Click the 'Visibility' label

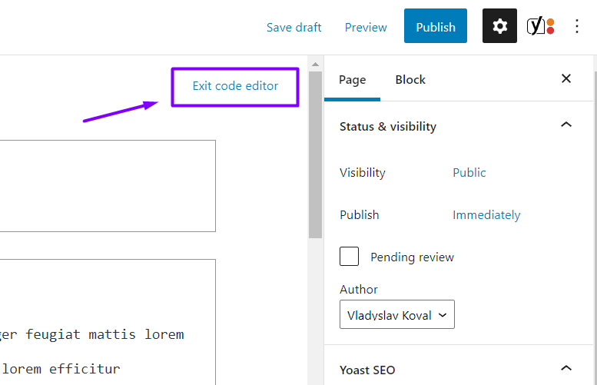pyautogui.click(x=363, y=172)
